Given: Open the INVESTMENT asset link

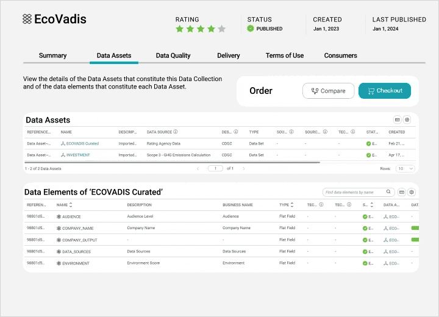Looking at the screenshot, I should point(78,155).
